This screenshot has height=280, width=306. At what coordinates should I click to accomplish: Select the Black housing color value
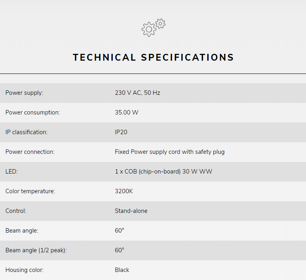point(122,270)
